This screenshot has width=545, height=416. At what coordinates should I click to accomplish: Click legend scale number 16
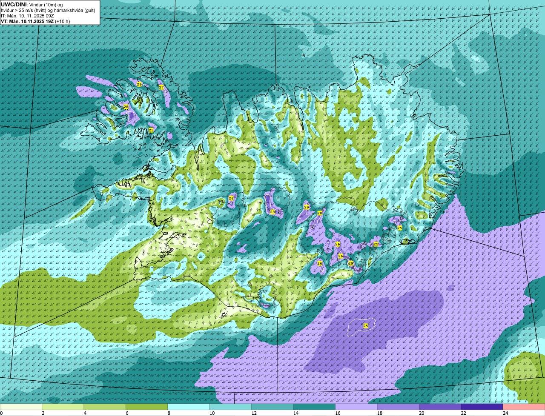coord(338,413)
